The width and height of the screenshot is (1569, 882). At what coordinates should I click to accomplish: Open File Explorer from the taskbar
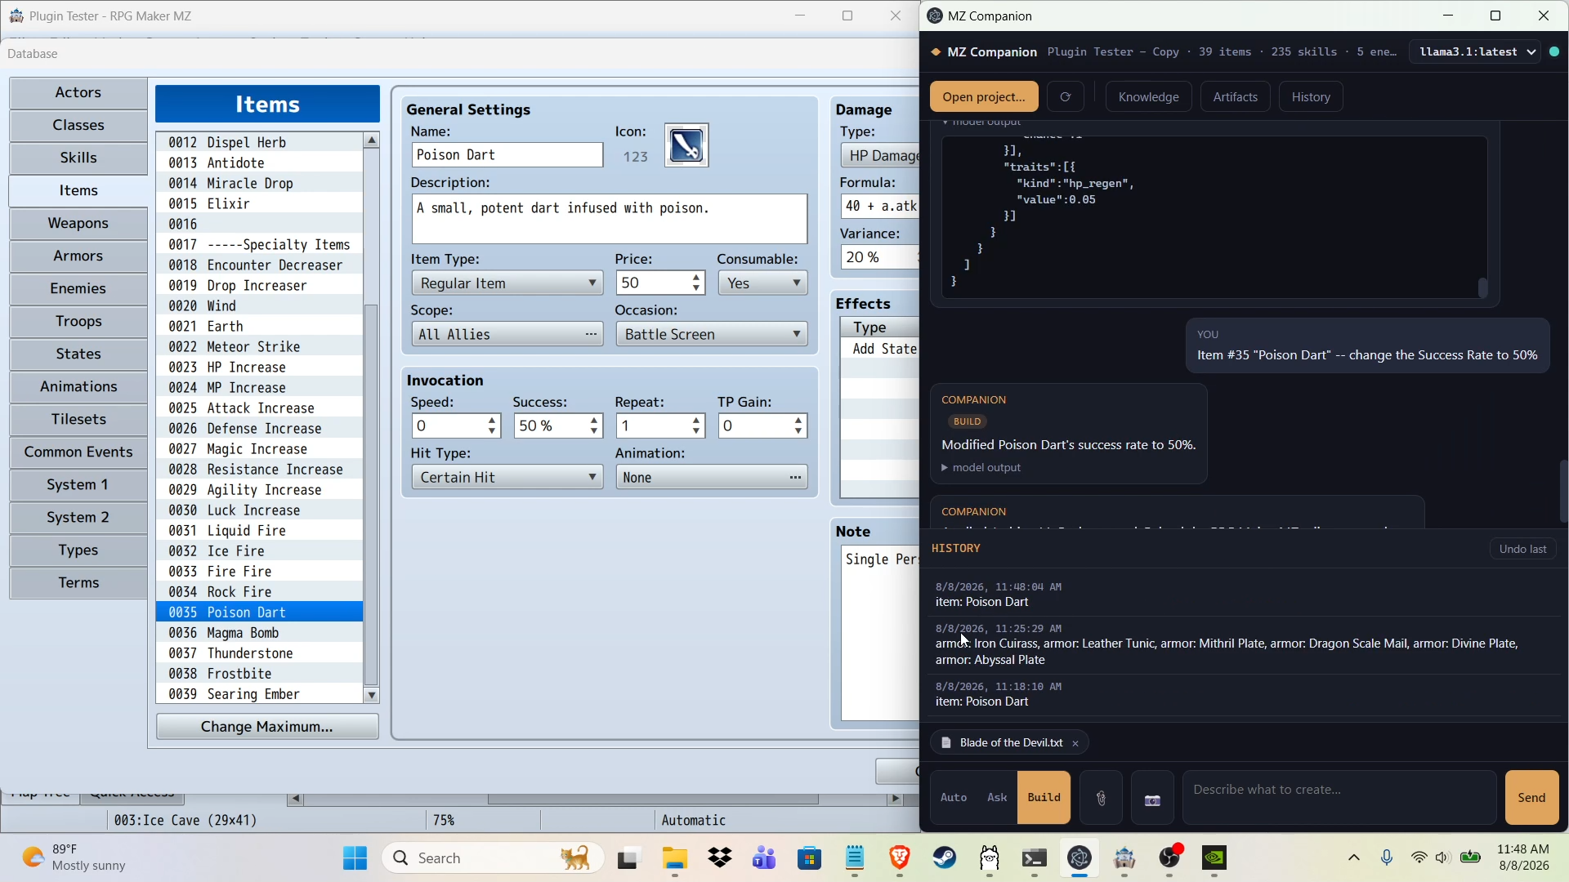click(x=675, y=858)
